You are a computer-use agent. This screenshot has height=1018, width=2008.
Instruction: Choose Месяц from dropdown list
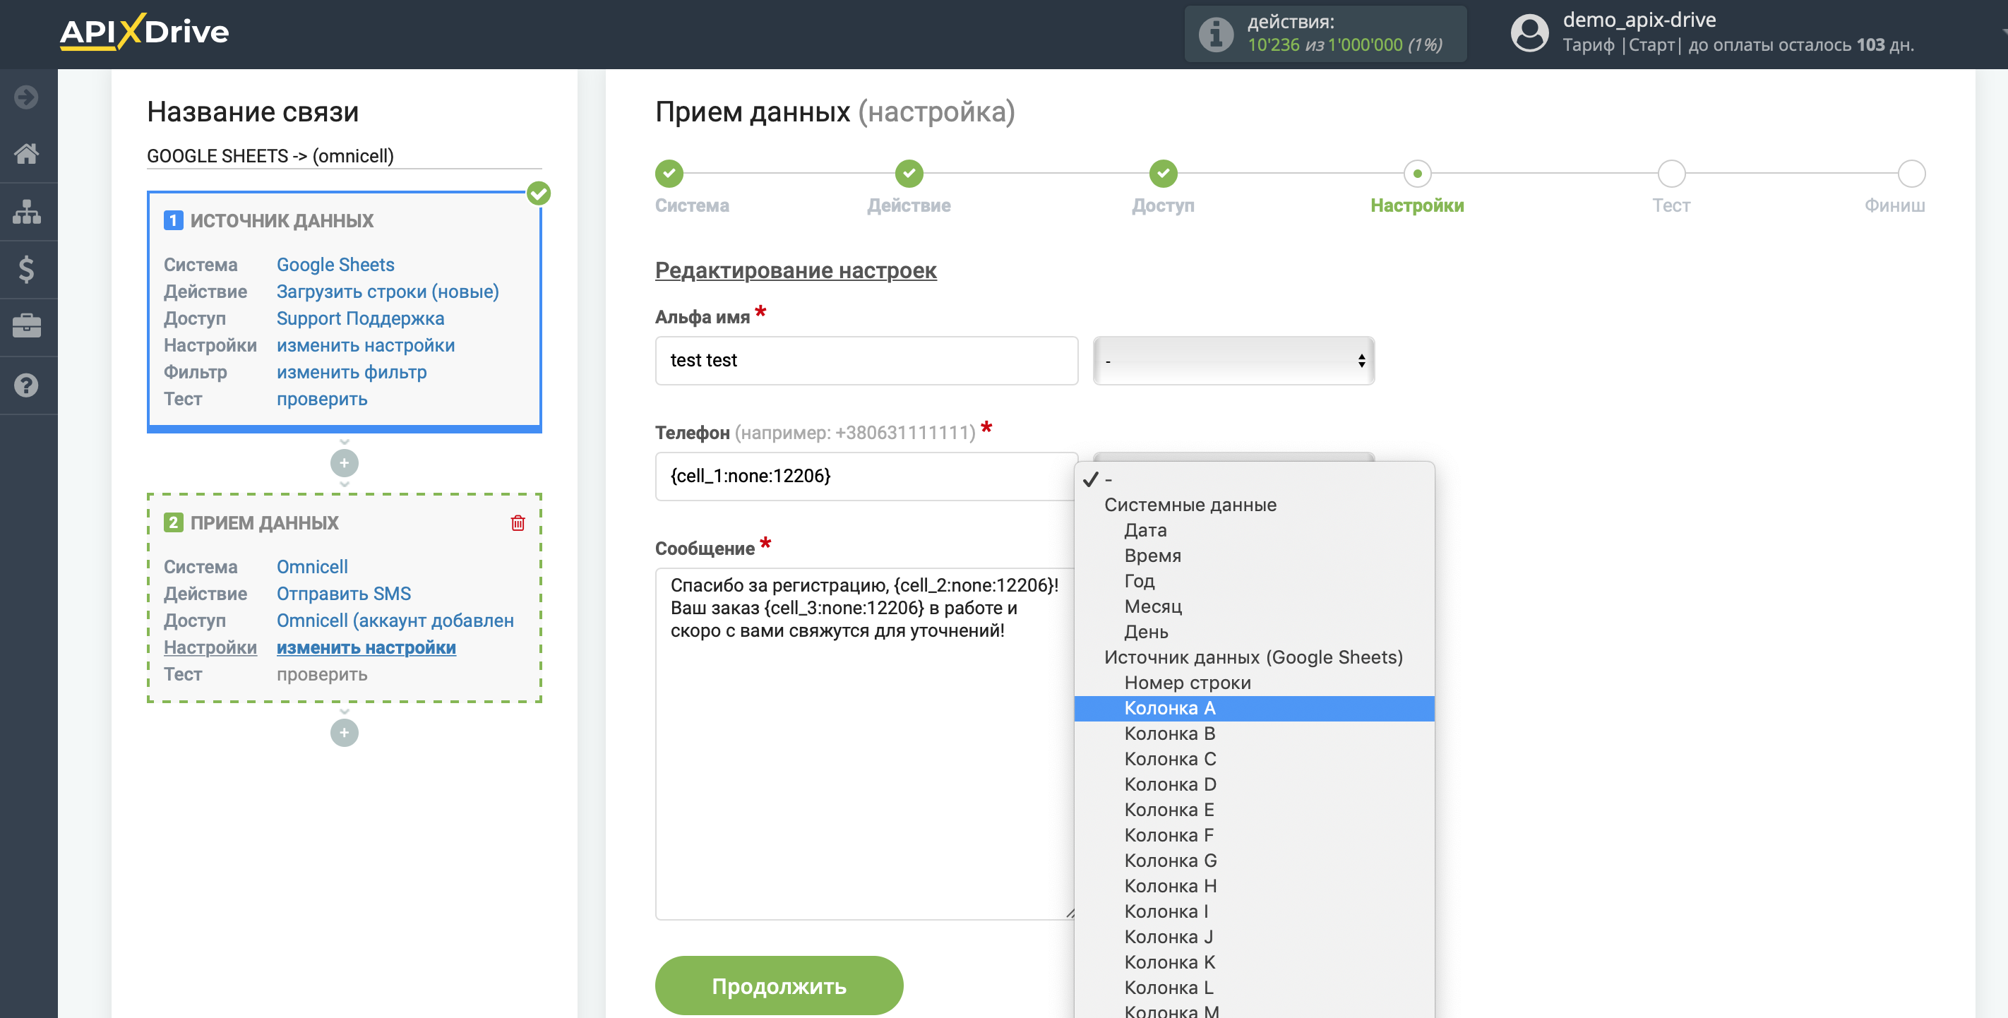(1253, 606)
